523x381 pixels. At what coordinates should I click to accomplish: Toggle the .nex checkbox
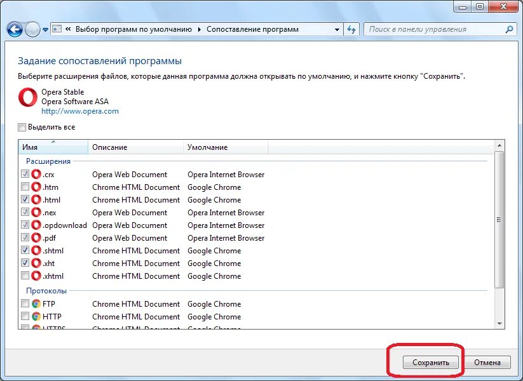click(25, 211)
